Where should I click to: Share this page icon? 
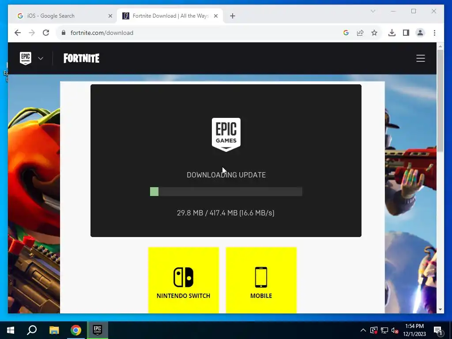[360, 33]
